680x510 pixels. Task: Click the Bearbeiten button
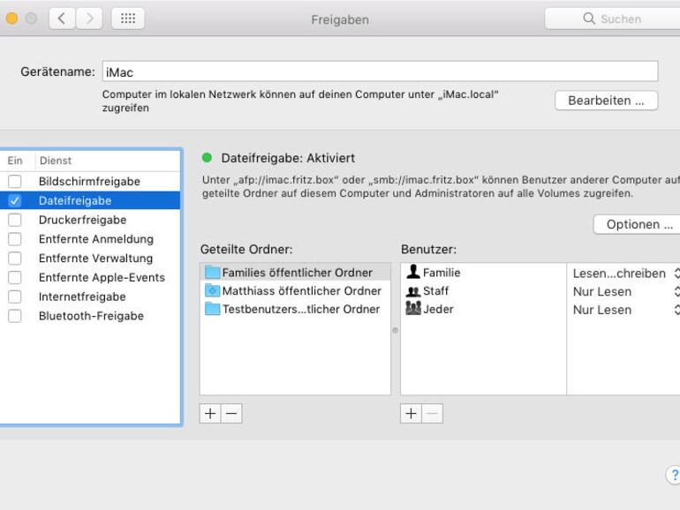point(606,101)
